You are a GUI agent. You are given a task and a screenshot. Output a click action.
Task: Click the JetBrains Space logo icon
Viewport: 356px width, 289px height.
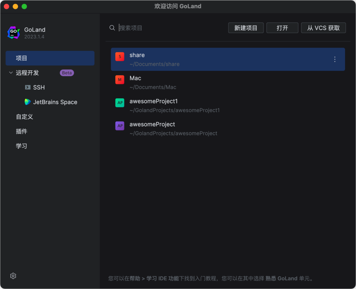click(x=28, y=102)
